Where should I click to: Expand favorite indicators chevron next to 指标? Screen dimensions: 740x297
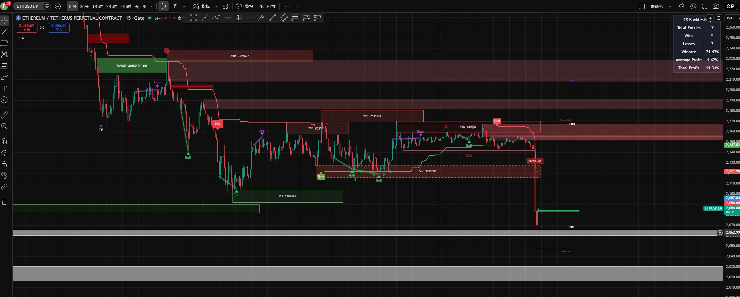point(216,6)
